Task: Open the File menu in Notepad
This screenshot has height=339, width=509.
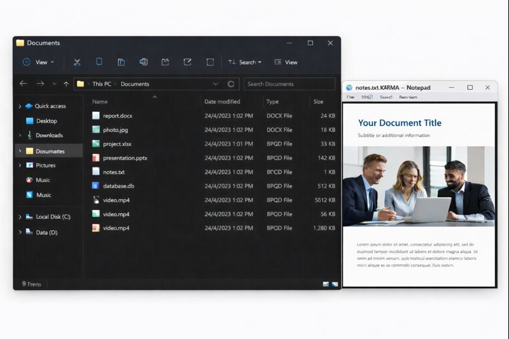Action: [350, 97]
